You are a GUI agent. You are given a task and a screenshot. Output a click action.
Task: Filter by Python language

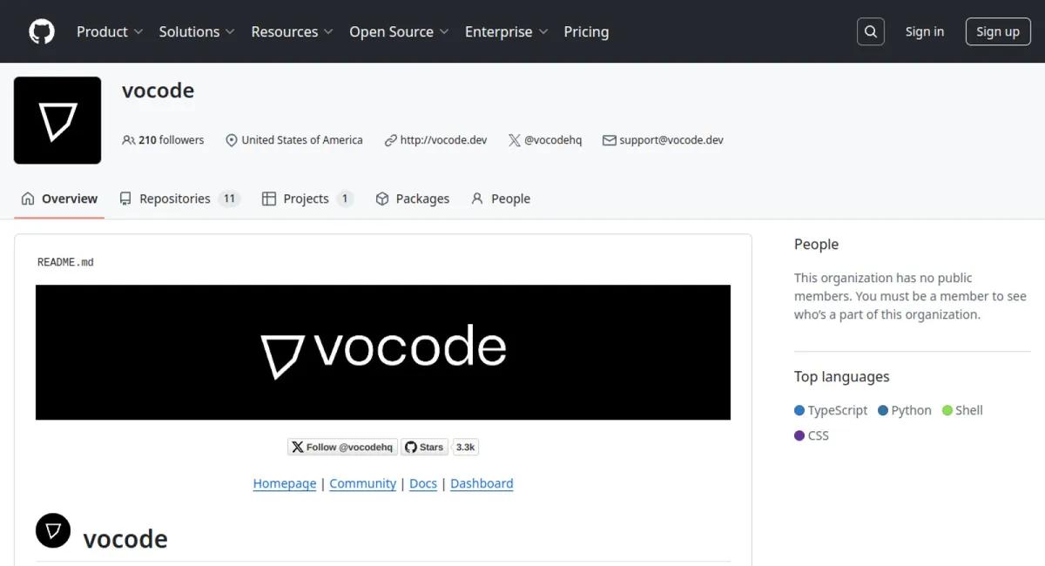905,410
